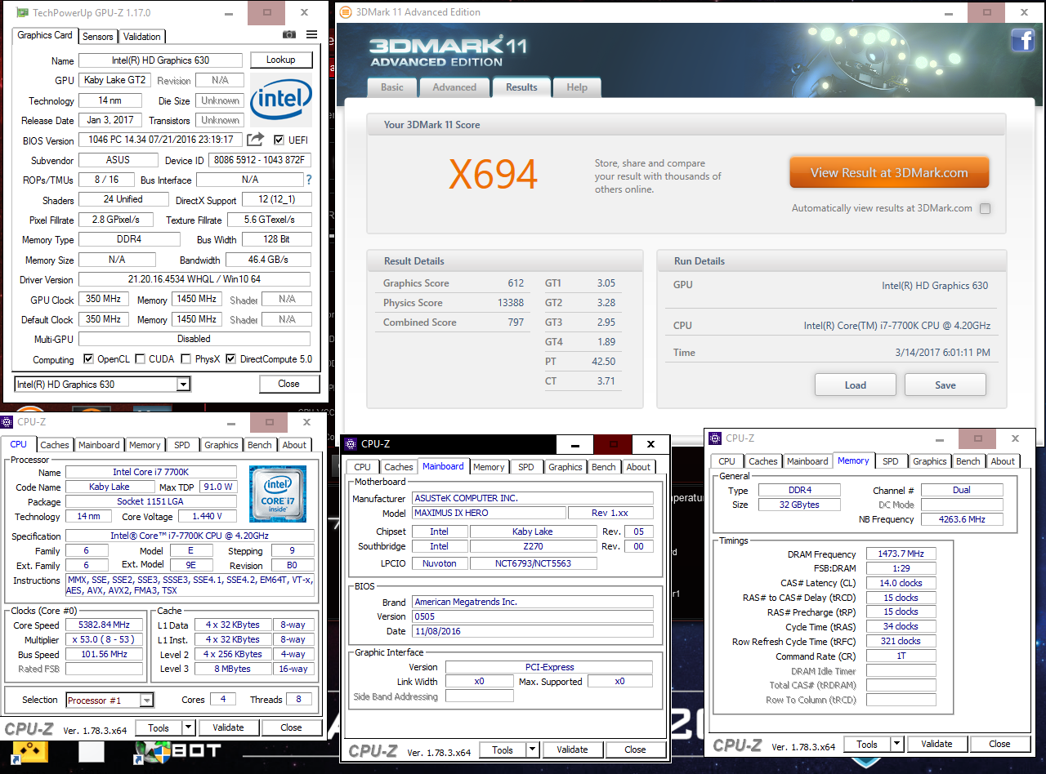Click Close button in CPU-Z Mainboard window
This screenshot has height=774, width=1046.
point(635,750)
